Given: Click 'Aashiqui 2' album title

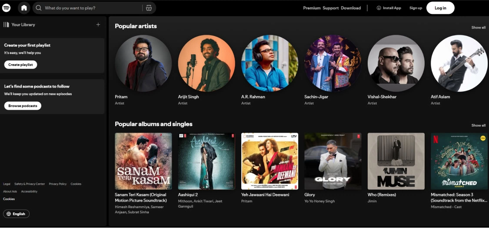Looking at the screenshot, I should 188,195.
